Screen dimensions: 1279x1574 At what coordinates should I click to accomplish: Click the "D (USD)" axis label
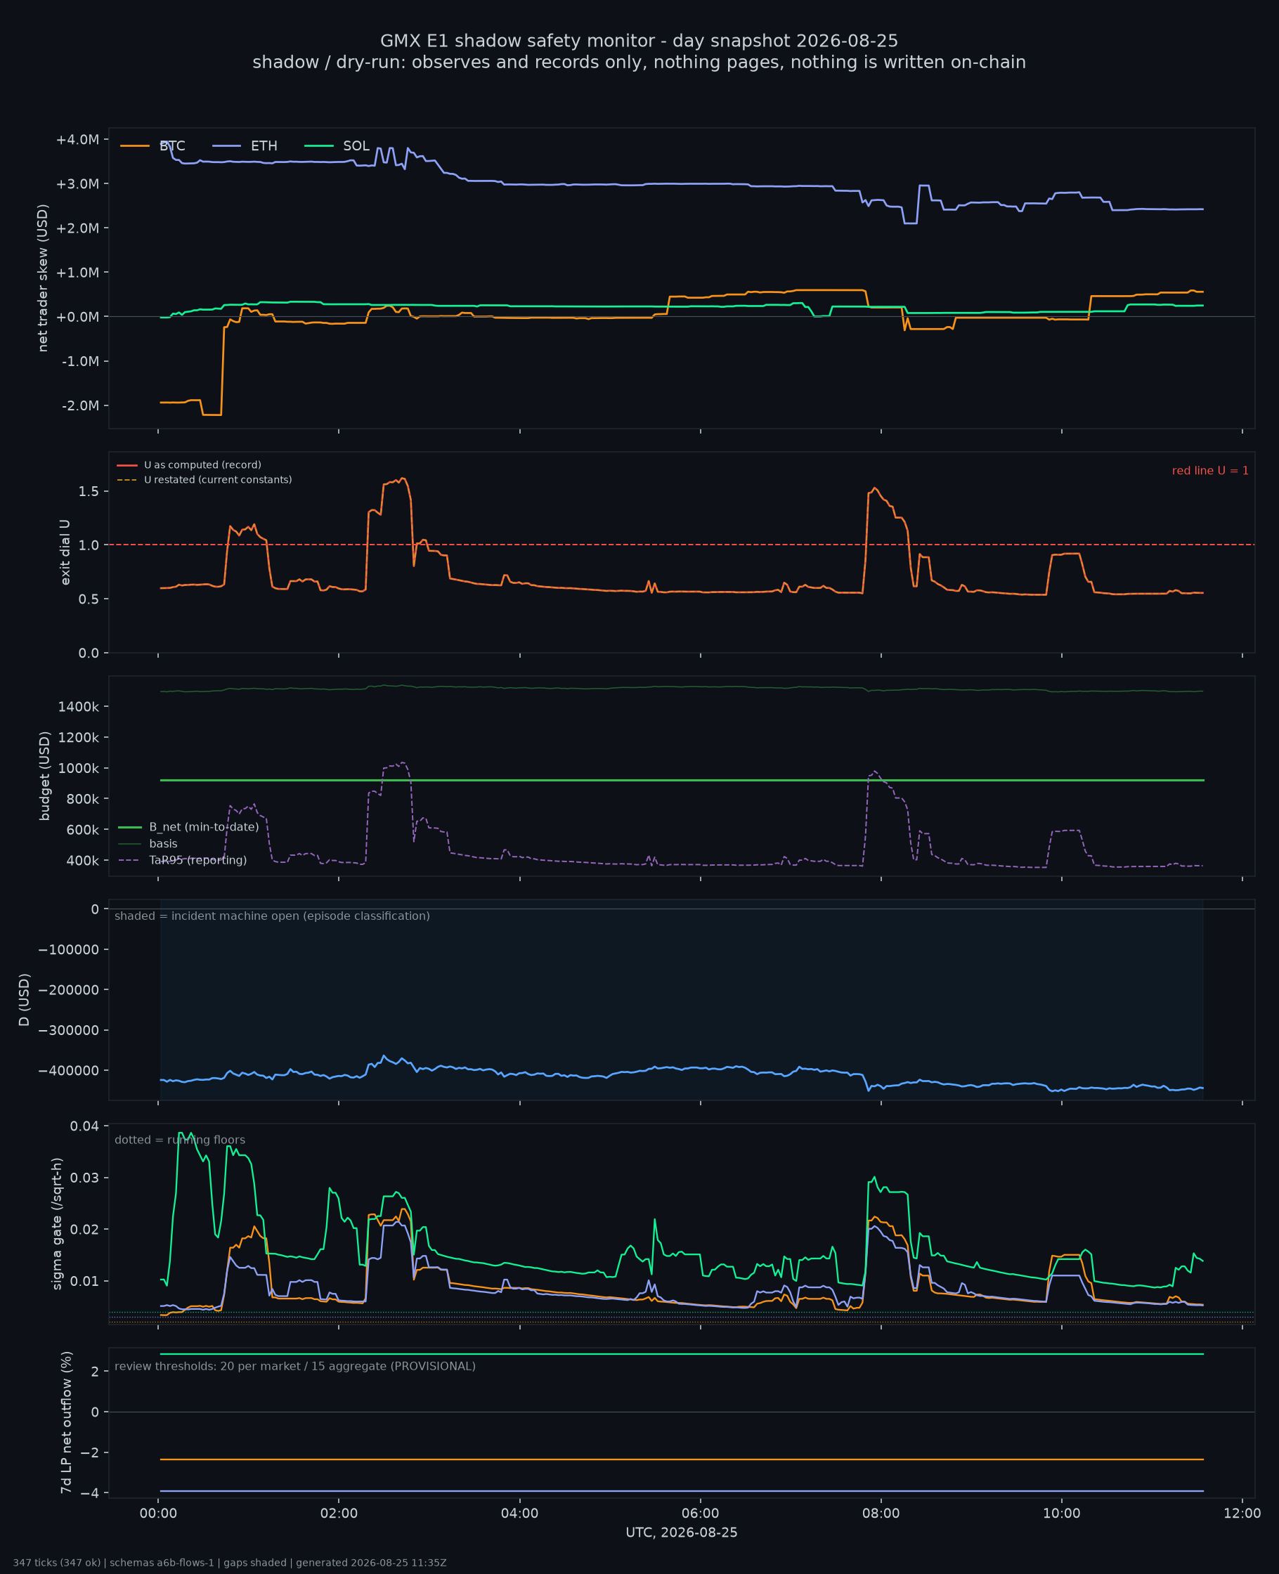point(25,999)
